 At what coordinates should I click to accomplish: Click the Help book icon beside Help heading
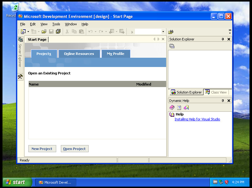pyautogui.click(x=172, y=115)
